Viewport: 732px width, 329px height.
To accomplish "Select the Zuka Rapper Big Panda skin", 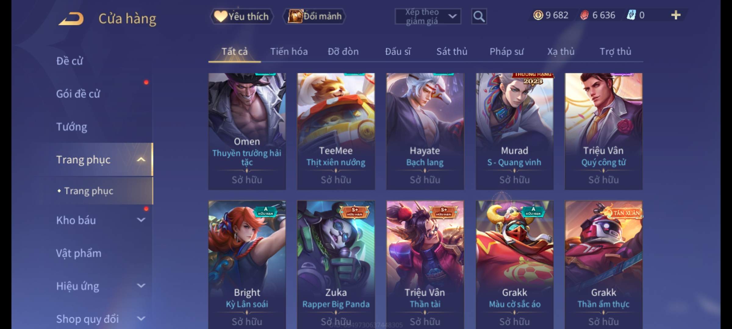I will click(x=336, y=264).
